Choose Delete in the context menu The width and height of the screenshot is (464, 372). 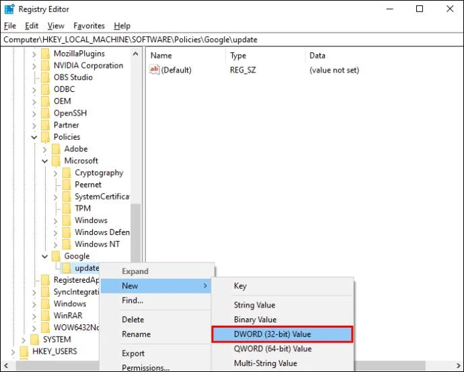[156, 320]
